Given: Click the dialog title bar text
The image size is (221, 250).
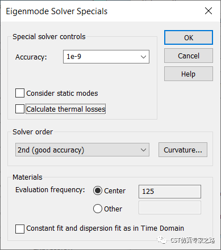Looking at the screenshot, I should click(57, 11).
